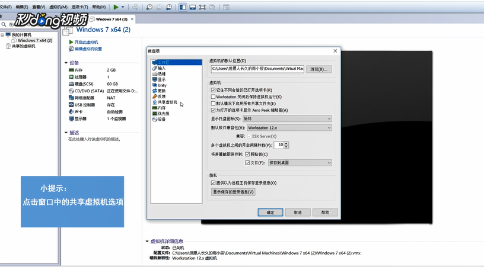Select Unity in preferences list
Image resolution: width=484 pixels, height=267 pixels.
click(x=160, y=85)
